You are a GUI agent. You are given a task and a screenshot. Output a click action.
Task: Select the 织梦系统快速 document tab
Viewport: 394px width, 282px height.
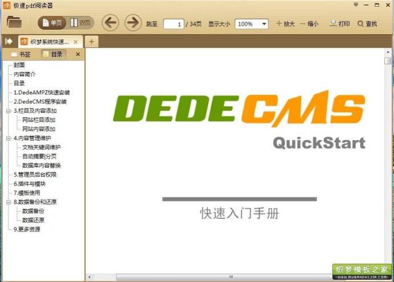(49, 42)
